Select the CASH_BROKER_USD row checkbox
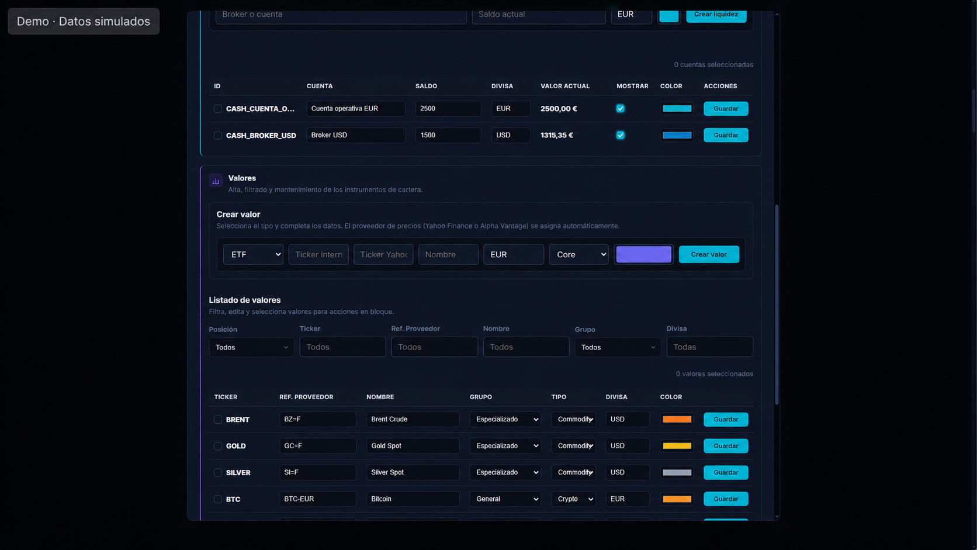This screenshot has width=977, height=550. pyautogui.click(x=218, y=135)
